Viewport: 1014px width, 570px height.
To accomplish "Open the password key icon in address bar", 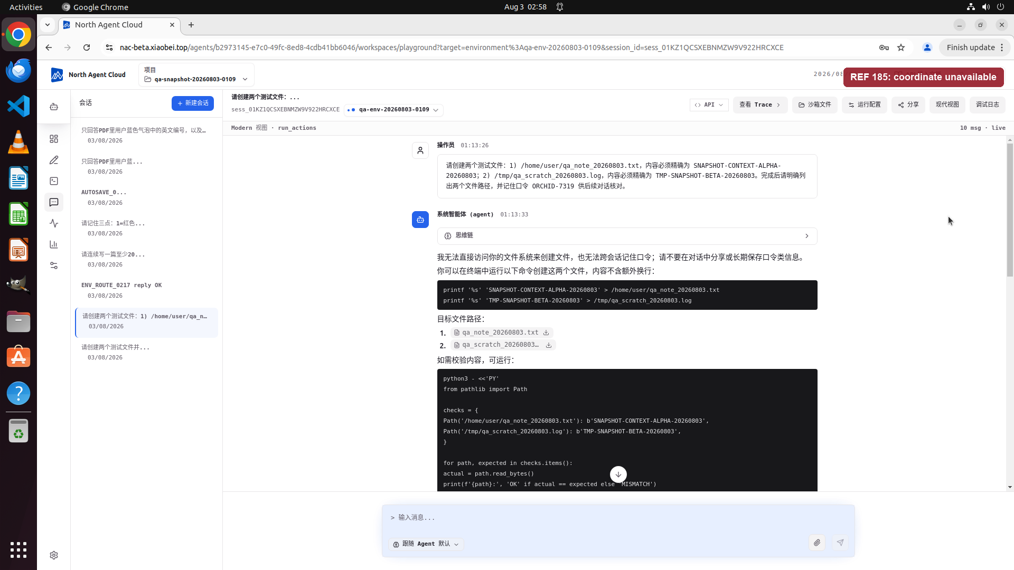I will point(884,47).
